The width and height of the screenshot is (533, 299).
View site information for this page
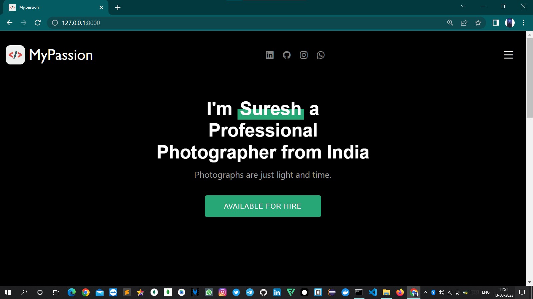point(55,23)
